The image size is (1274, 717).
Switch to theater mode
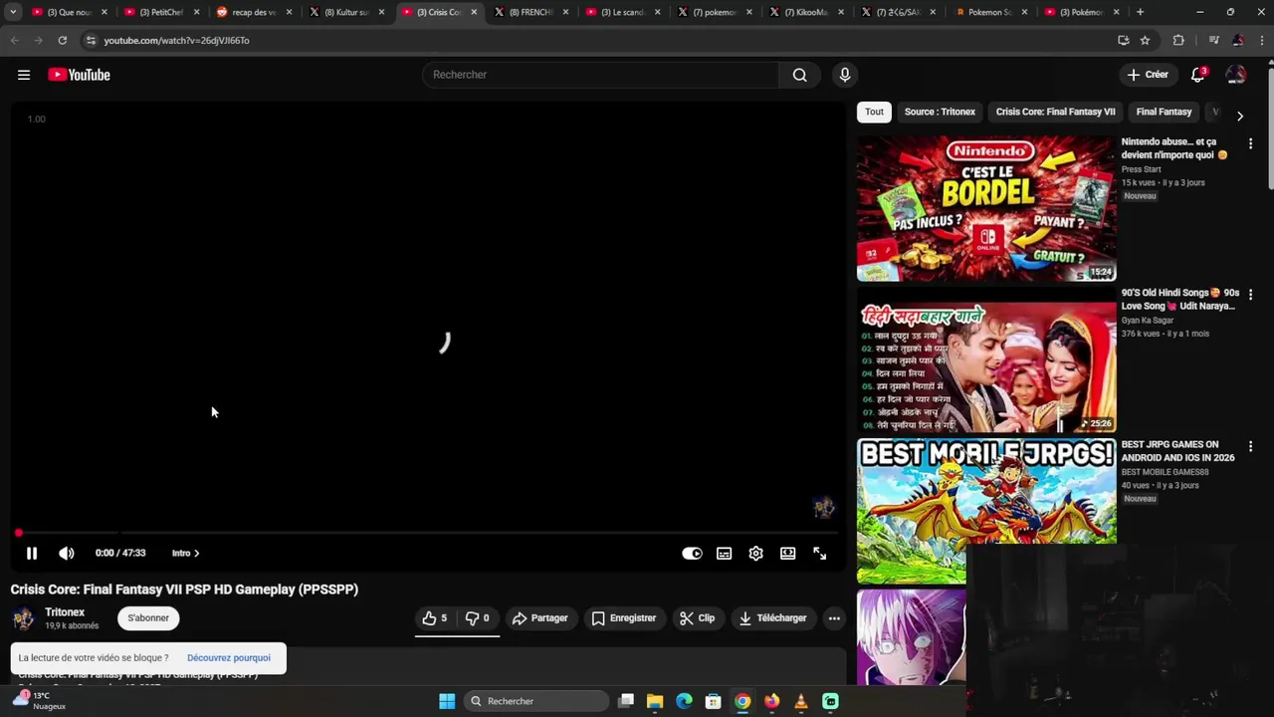[788, 554]
